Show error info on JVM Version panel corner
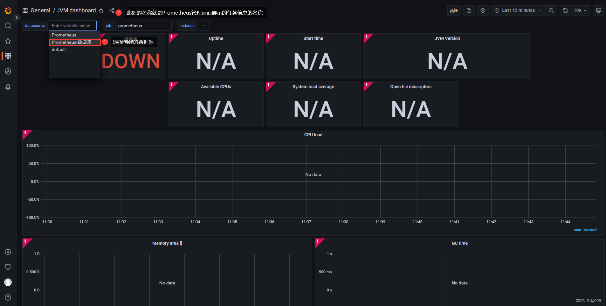Viewport: 606px width, 306px height. tap(367, 37)
